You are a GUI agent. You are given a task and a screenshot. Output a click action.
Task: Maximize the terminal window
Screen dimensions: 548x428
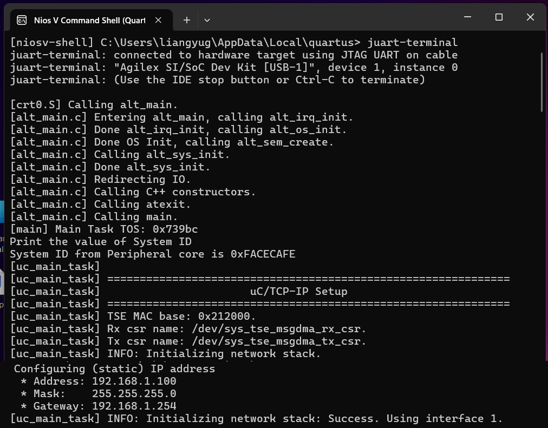pos(499,17)
